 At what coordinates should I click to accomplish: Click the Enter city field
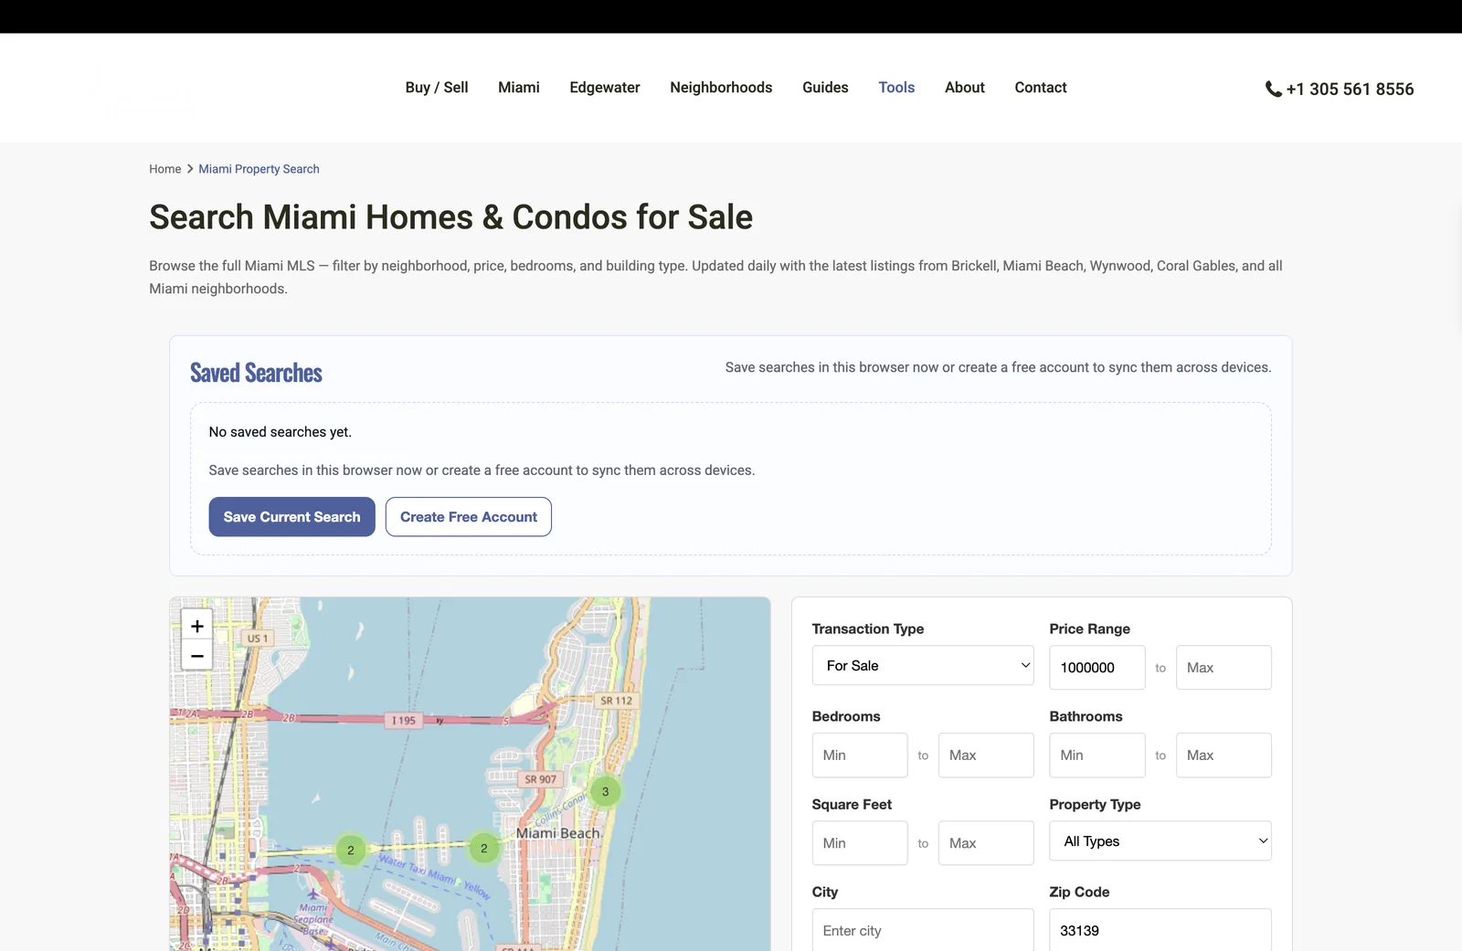click(923, 930)
